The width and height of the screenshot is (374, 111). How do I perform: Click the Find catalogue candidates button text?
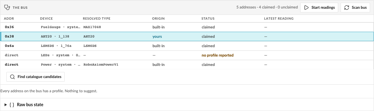(x=39, y=77)
